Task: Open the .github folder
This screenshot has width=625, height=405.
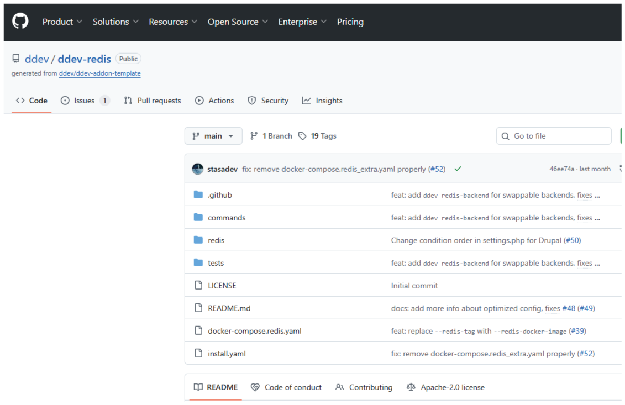Action: [x=219, y=195]
